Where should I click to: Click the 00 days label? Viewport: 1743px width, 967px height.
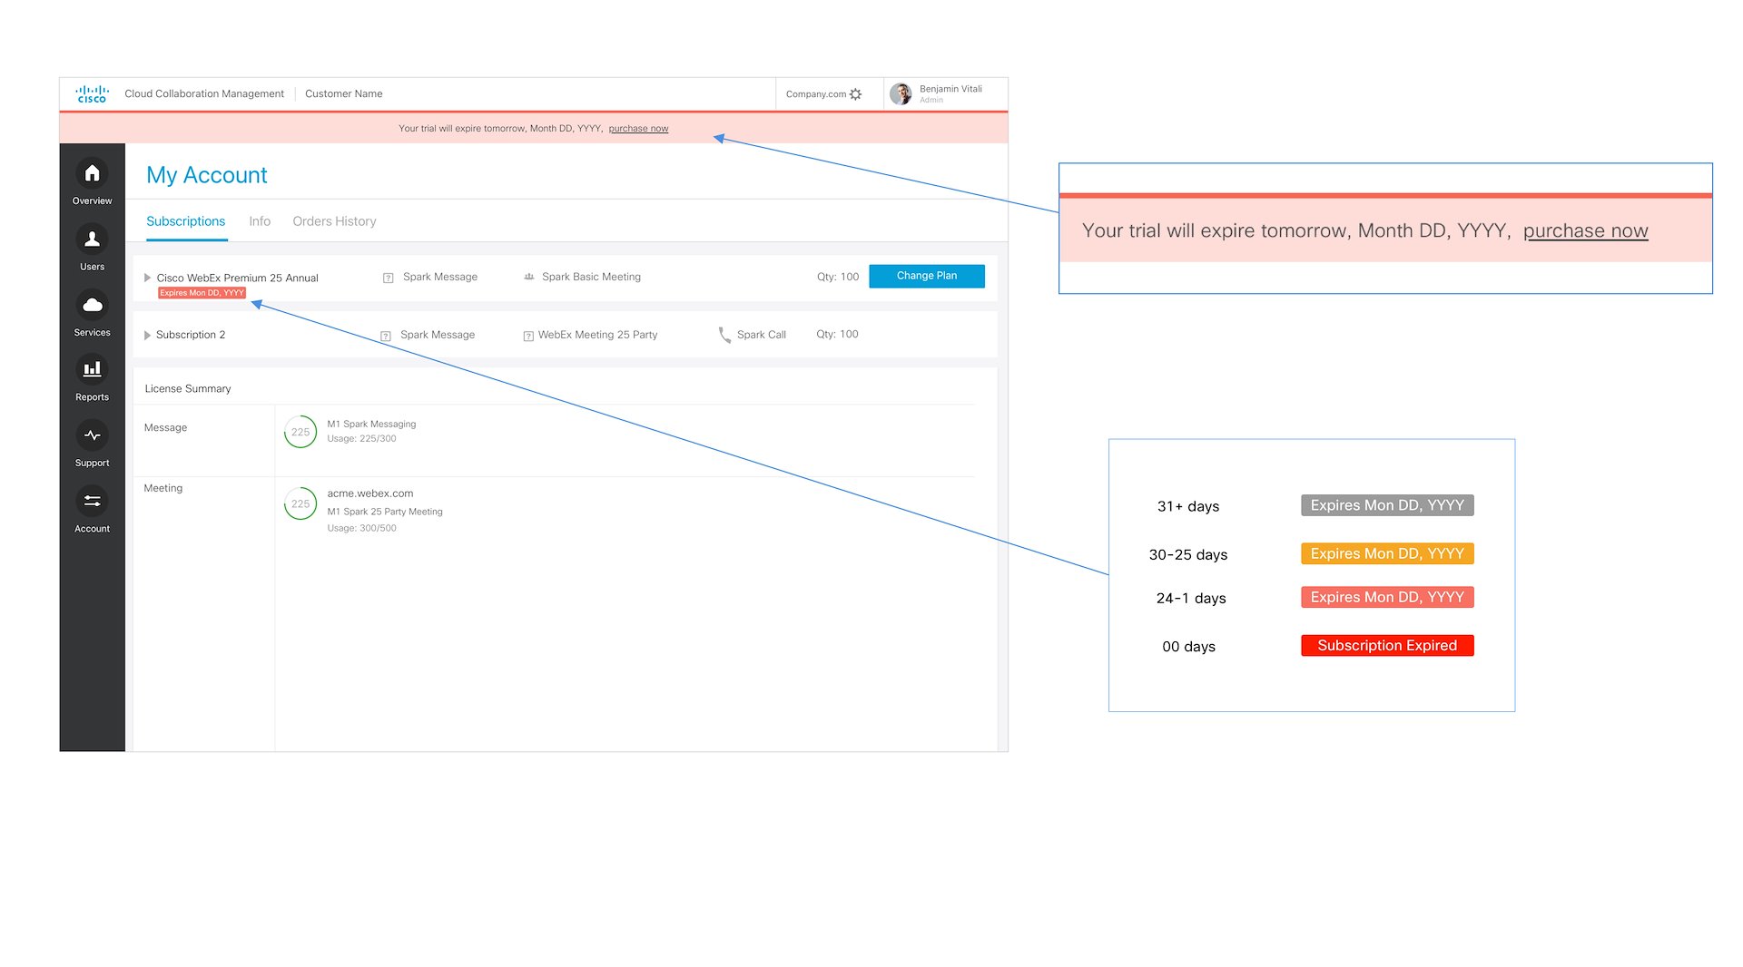click(x=1189, y=647)
